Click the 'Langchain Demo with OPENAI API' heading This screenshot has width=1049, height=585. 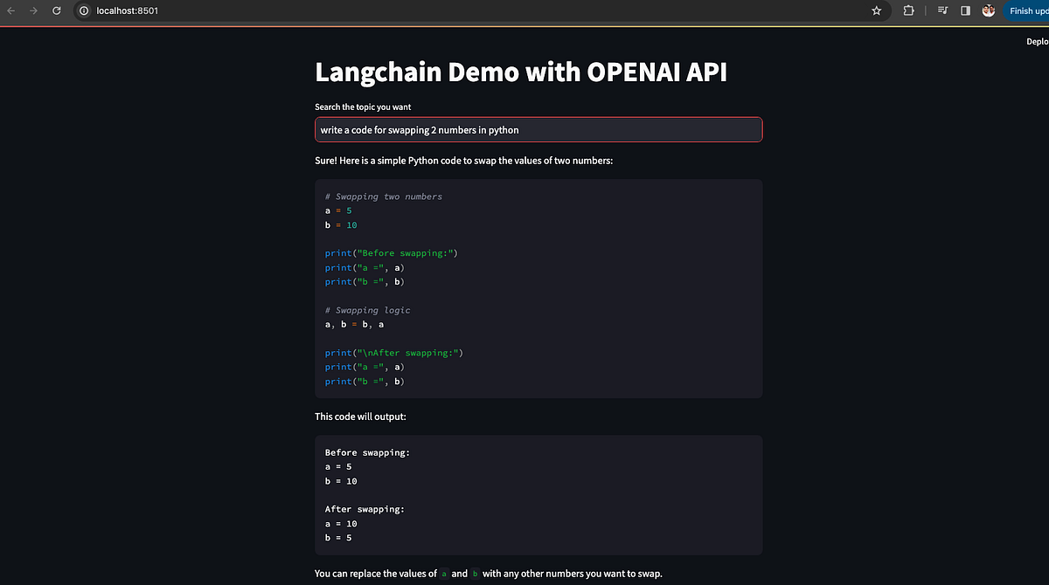point(520,72)
